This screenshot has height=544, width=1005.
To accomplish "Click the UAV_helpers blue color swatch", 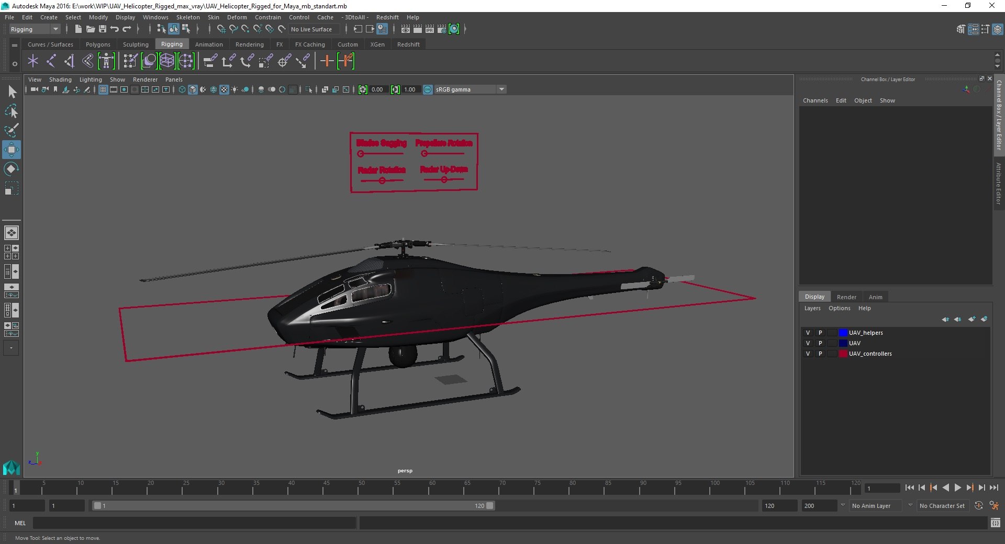I will 843,333.
